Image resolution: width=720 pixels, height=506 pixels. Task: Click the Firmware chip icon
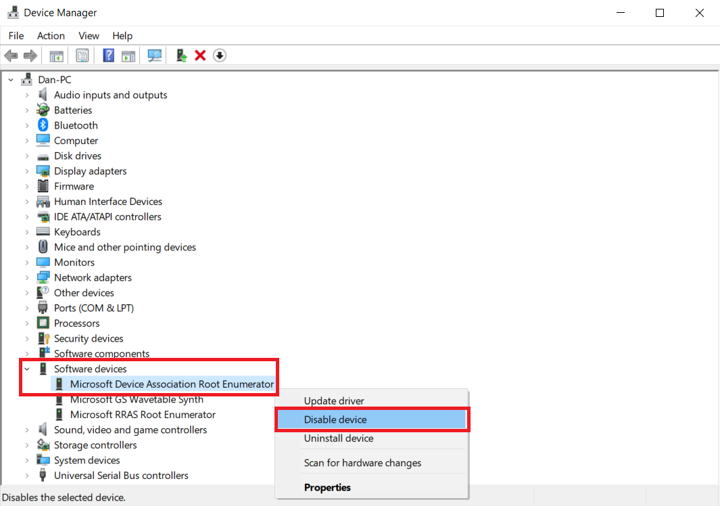point(43,186)
